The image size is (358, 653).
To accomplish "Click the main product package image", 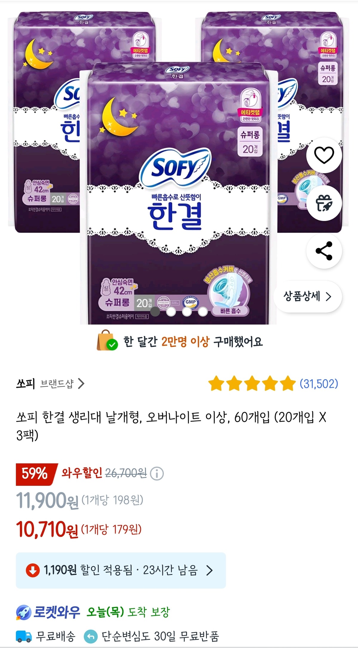I will [179, 185].
